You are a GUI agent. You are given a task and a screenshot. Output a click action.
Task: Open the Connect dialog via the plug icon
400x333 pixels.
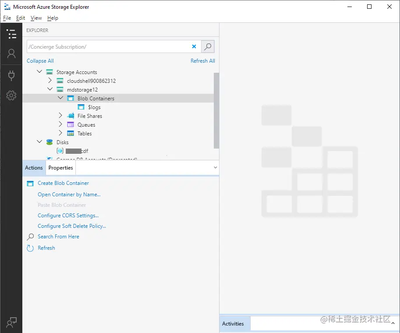(x=11, y=75)
